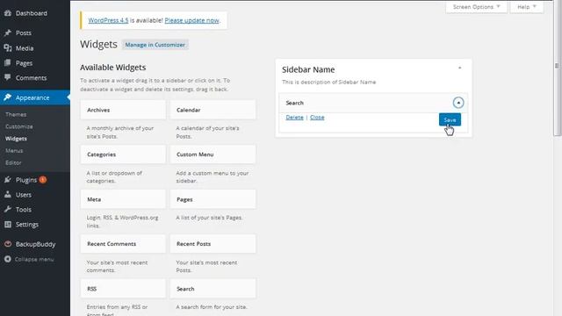
Task: Select Widgets submenu item
Action: [x=16, y=139]
